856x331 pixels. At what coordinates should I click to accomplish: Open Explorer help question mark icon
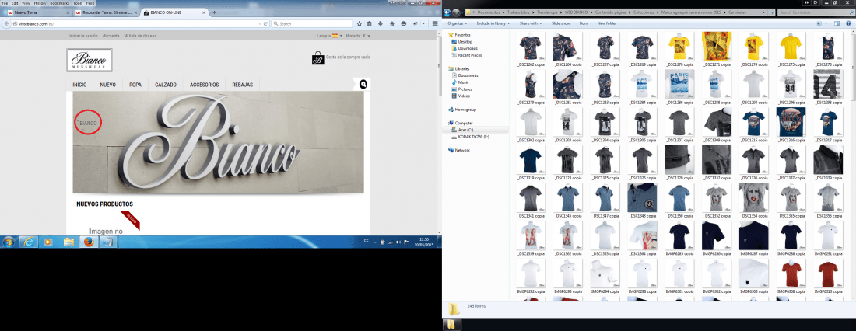pos(848,23)
